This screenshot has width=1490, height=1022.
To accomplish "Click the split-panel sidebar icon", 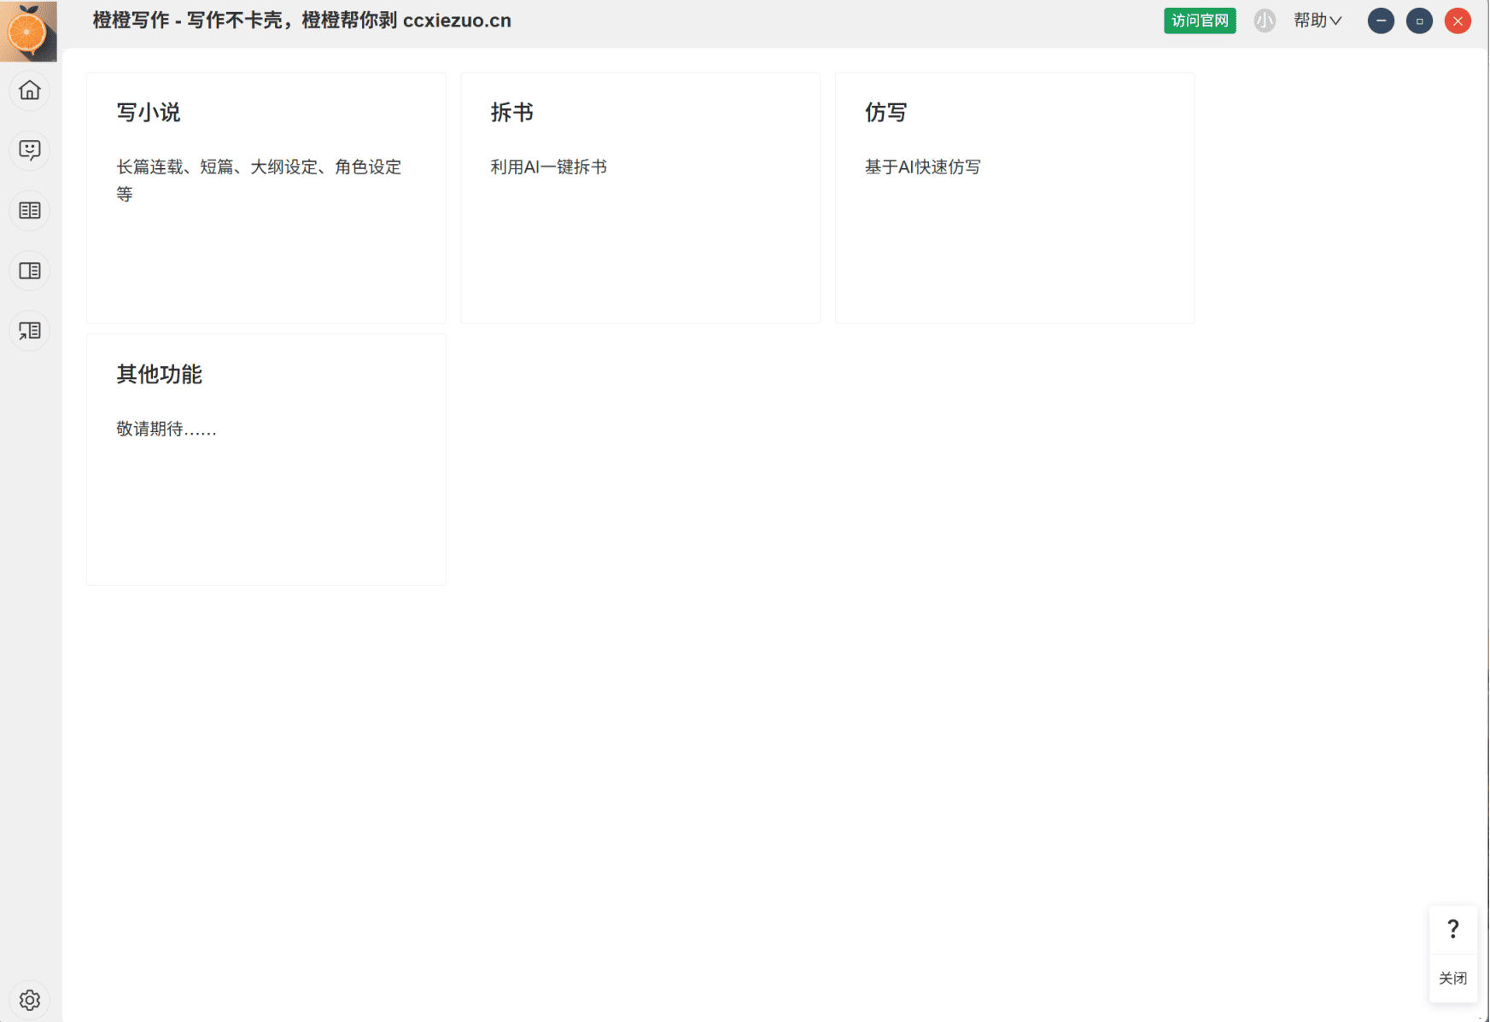I will point(30,271).
